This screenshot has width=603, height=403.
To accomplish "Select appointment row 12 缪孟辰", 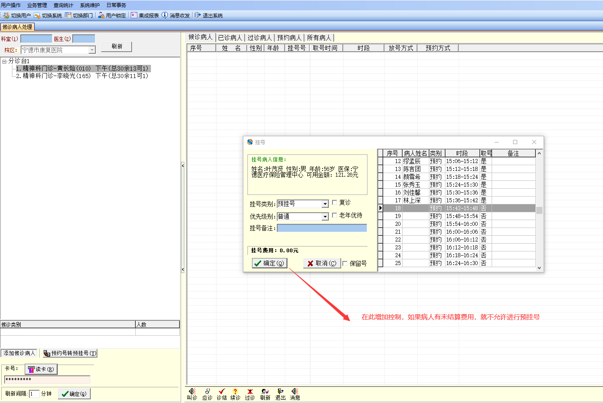I will pos(459,161).
